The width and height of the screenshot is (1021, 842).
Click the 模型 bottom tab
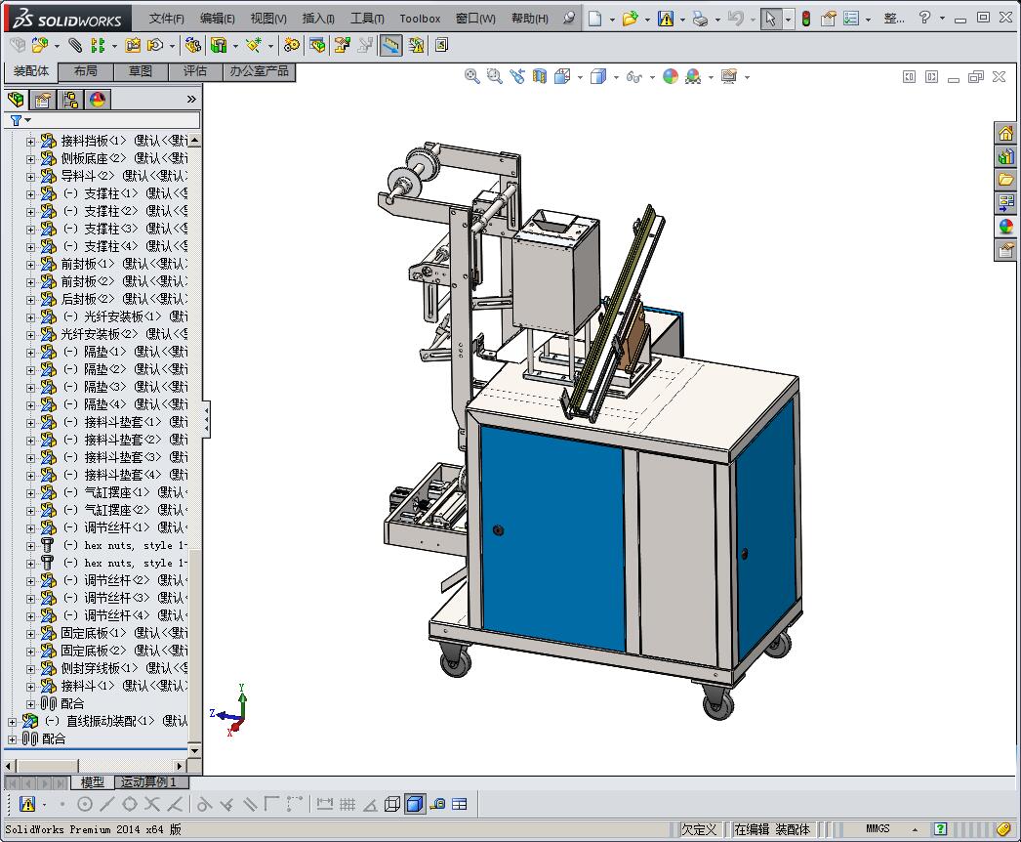coord(92,781)
